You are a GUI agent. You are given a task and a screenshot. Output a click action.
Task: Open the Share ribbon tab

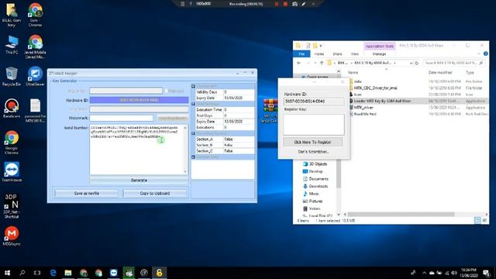337,54
